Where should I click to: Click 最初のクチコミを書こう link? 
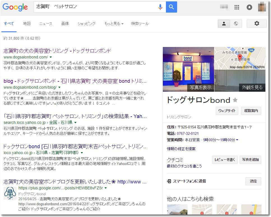point(184,166)
